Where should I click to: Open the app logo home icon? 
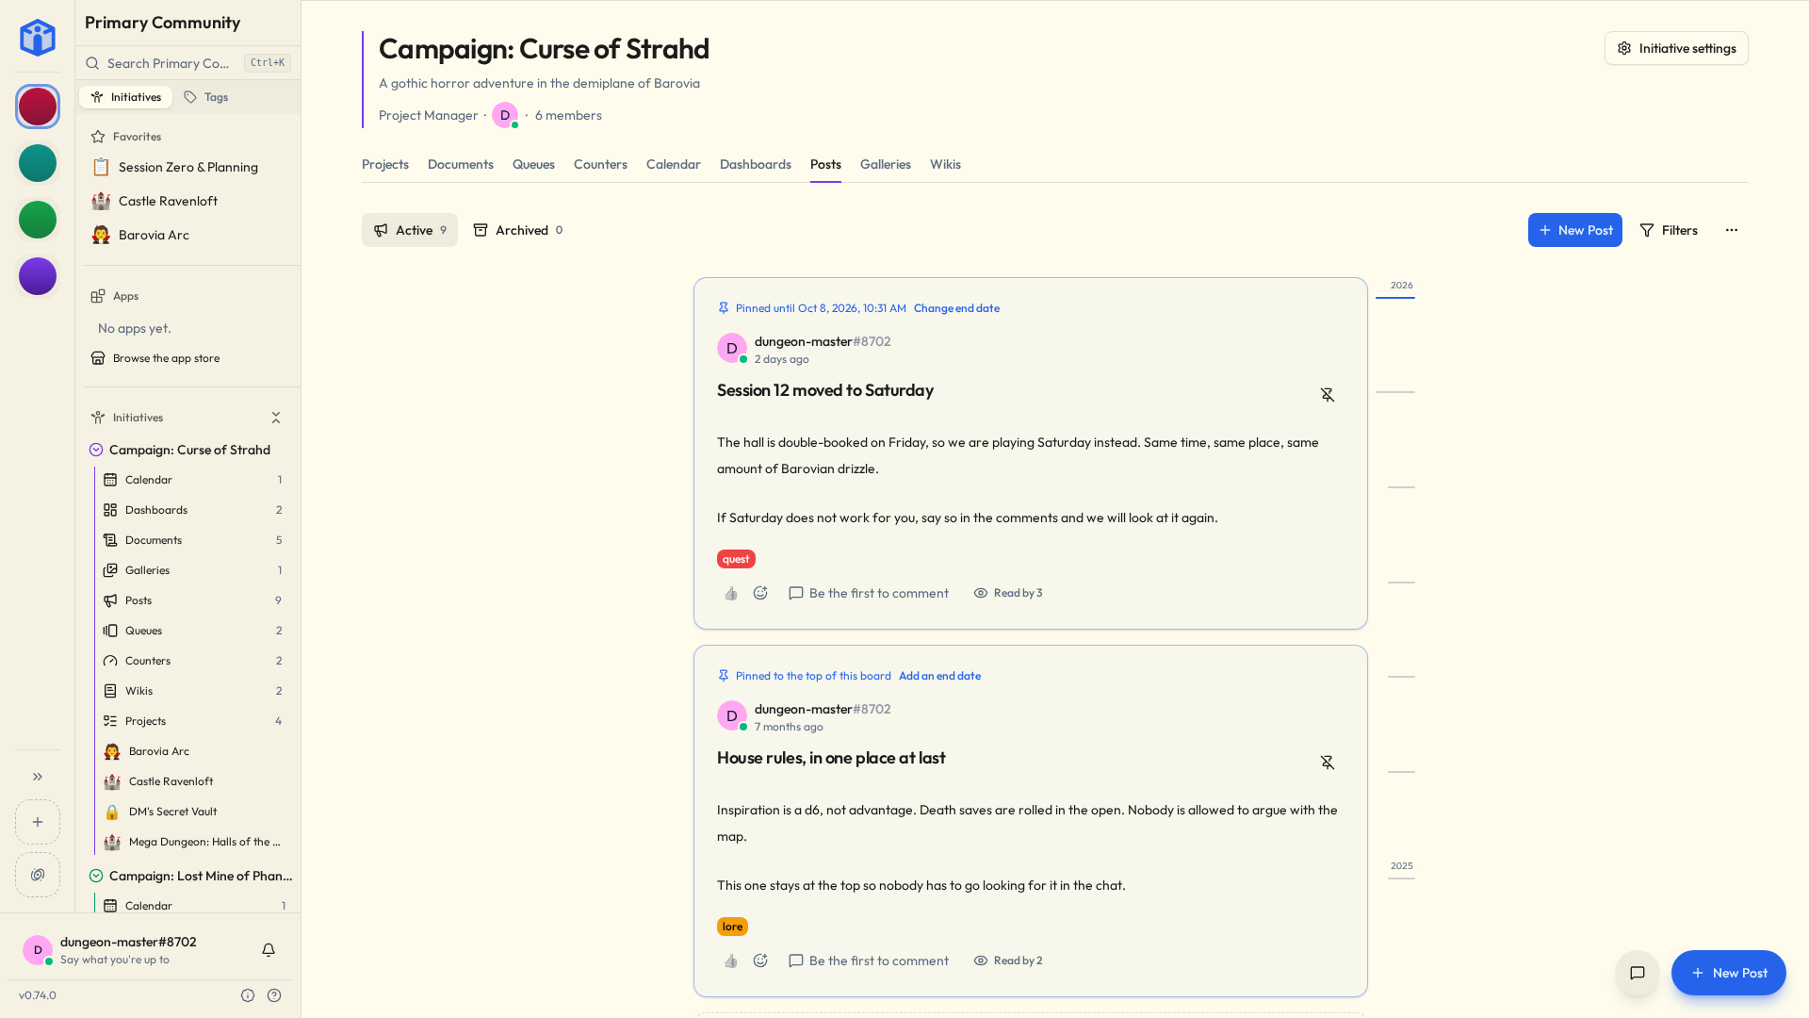click(x=38, y=38)
